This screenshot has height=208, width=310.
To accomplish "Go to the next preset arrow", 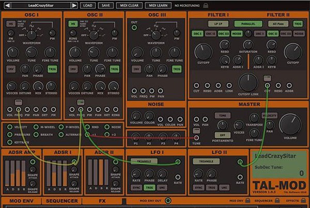I will (74, 5).
